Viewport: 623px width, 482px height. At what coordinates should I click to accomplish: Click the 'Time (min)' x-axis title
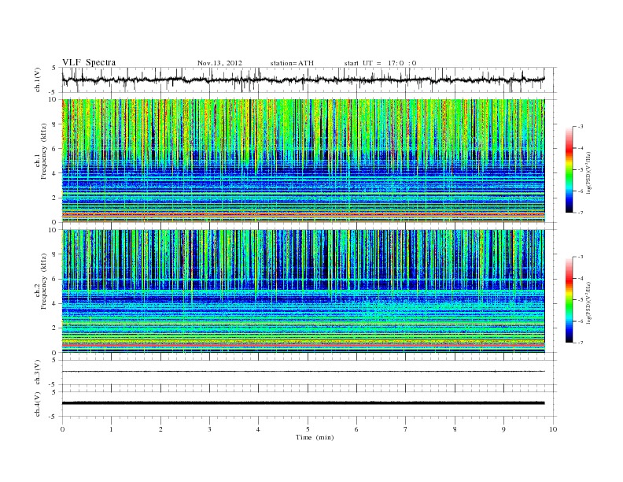tap(315, 437)
